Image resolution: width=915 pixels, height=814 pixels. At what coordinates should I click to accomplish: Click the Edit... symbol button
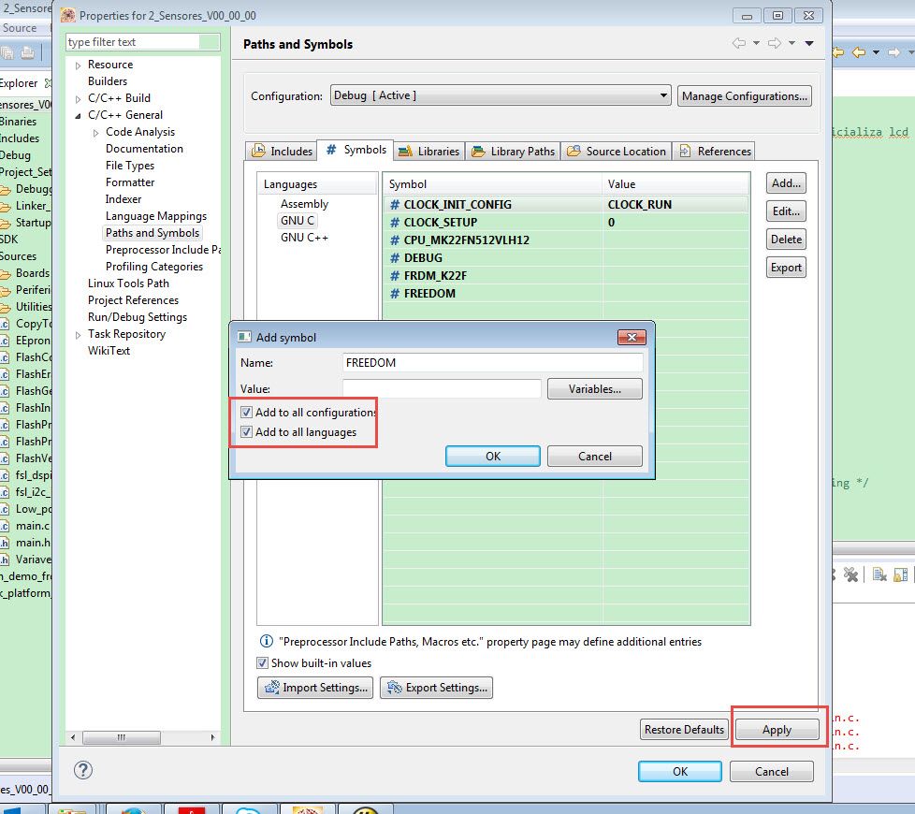pyautogui.click(x=786, y=211)
